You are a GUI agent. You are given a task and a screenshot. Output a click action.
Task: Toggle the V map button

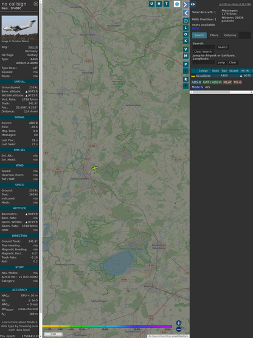click(185, 49)
